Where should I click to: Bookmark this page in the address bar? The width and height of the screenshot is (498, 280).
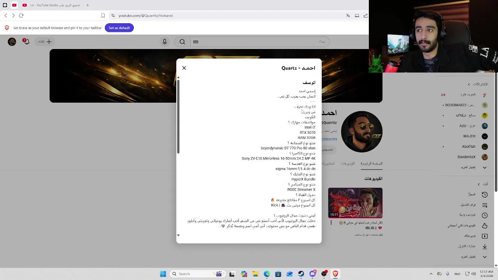(103, 16)
